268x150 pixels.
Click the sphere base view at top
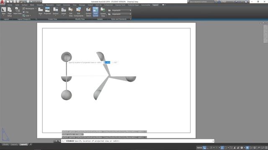pyautogui.click(x=67, y=57)
